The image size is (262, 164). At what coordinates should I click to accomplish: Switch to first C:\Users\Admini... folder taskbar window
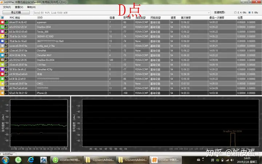pyautogui.click(x=99, y=160)
